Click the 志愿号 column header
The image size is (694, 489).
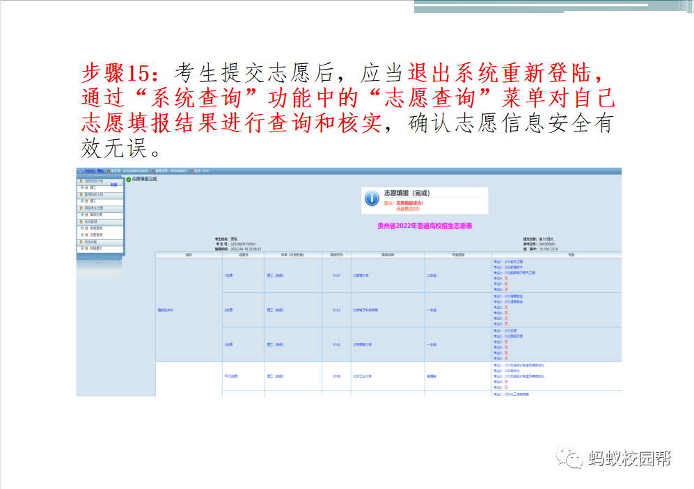pos(243,255)
